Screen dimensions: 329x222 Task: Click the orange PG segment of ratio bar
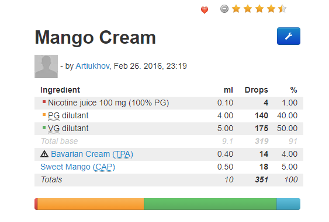tap(91, 204)
